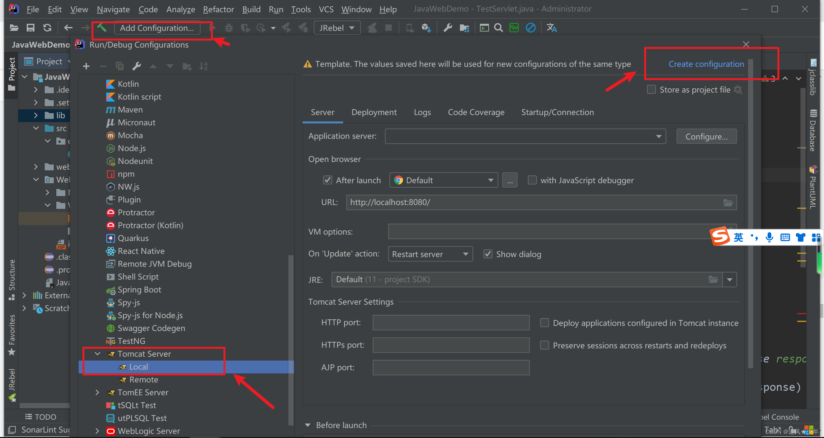This screenshot has height=438, width=824.
Task: Click the gear next to Store as project file
Action: (738, 90)
